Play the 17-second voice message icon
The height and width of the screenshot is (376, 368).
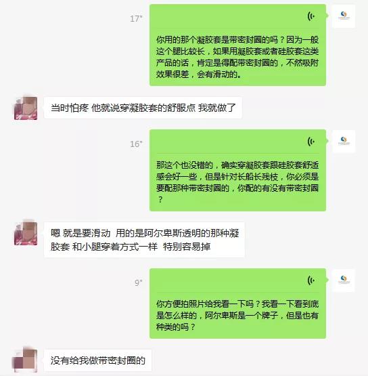(x=310, y=16)
